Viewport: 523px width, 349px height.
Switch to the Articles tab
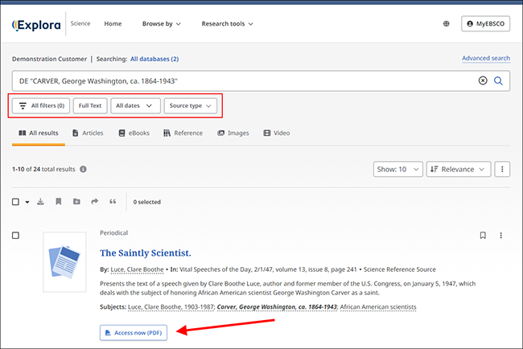[x=88, y=133]
